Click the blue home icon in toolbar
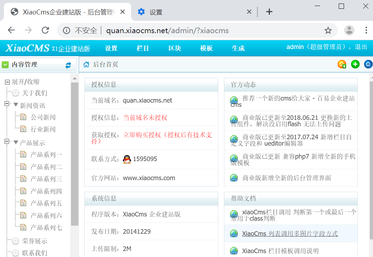The image size is (373, 257). (x=368, y=64)
